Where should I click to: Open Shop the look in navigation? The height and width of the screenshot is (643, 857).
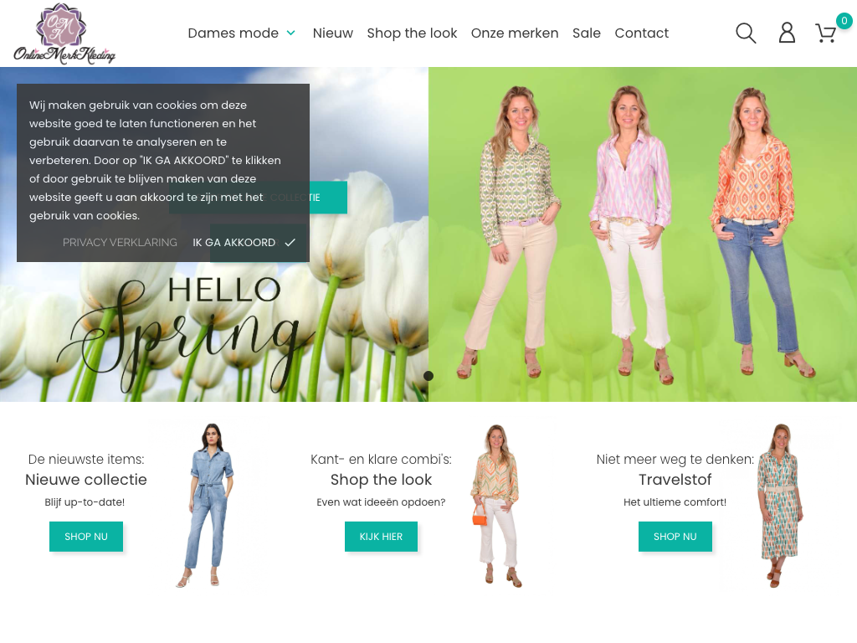[x=412, y=33]
